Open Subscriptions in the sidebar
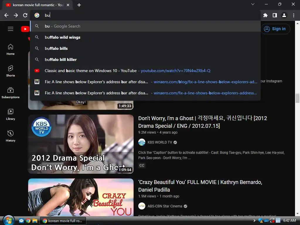Viewport: 300px width, 225px height. click(11, 93)
